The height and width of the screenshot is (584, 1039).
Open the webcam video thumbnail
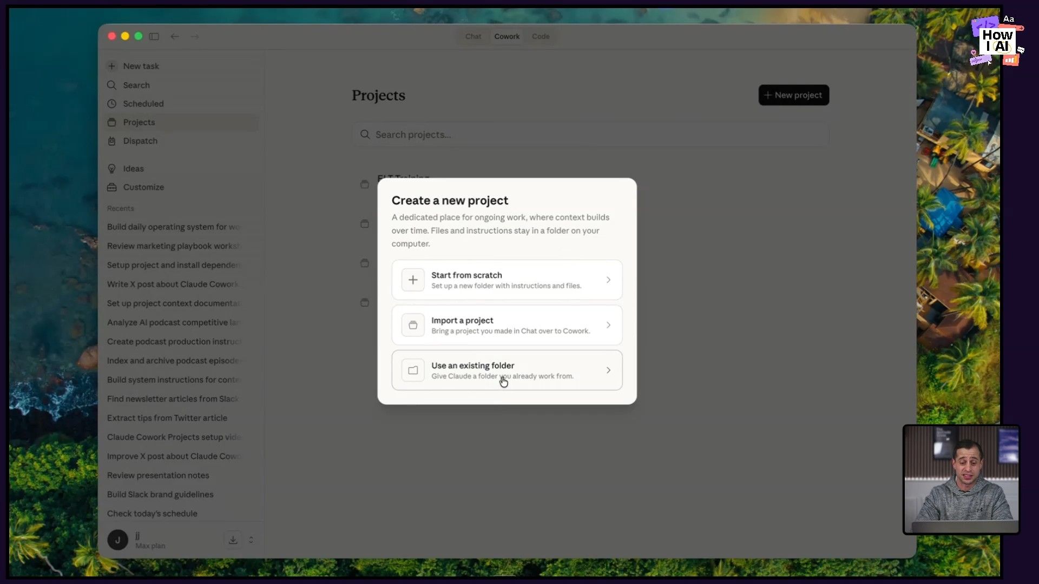962,480
